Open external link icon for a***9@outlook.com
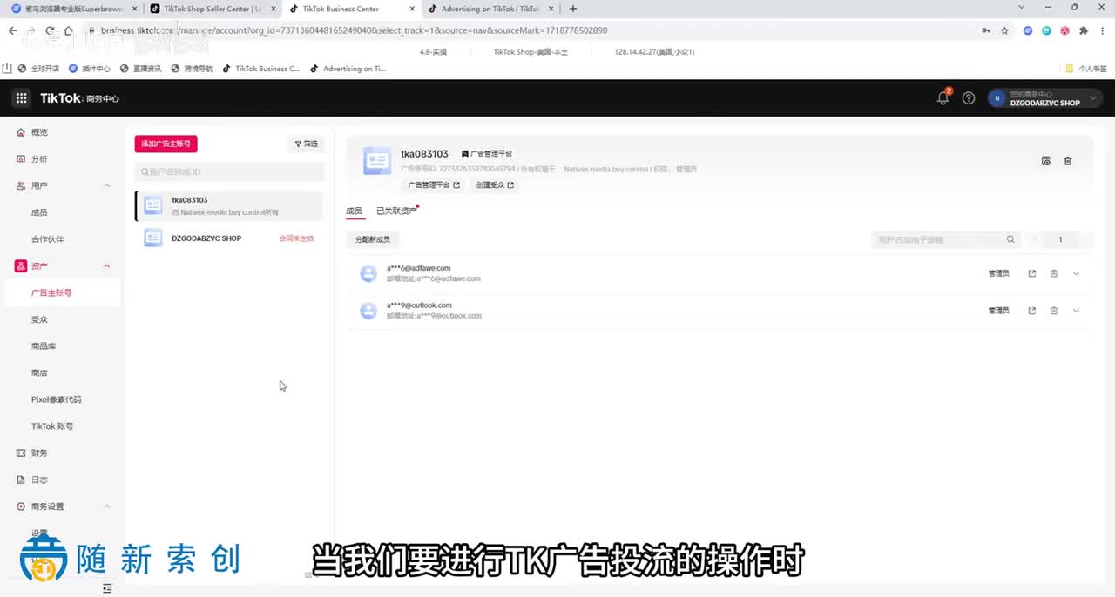The width and height of the screenshot is (1115, 597). (1032, 311)
